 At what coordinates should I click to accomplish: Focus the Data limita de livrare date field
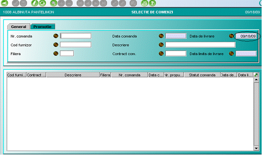click(246, 53)
